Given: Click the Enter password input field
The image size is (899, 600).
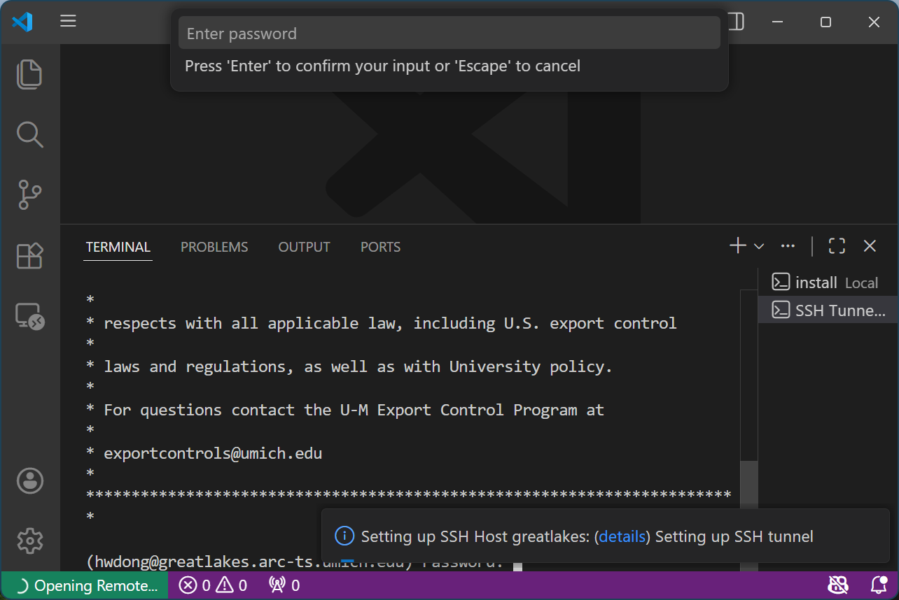Looking at the screenshot, I should click(x=449, y=32).
